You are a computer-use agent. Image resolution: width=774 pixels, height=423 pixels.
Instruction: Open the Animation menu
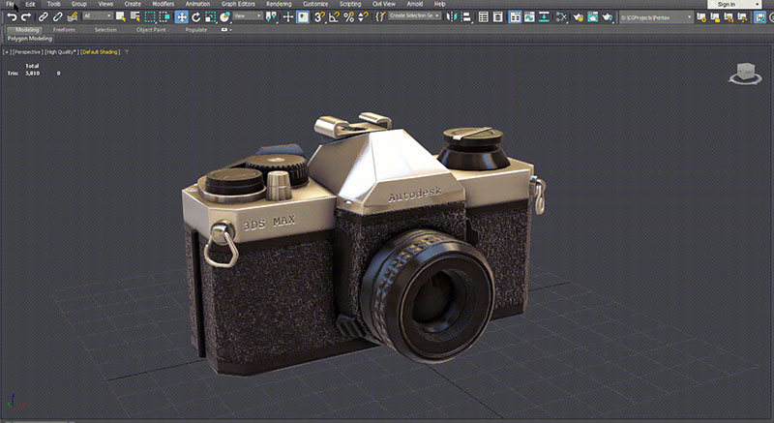tap(198, 4)
